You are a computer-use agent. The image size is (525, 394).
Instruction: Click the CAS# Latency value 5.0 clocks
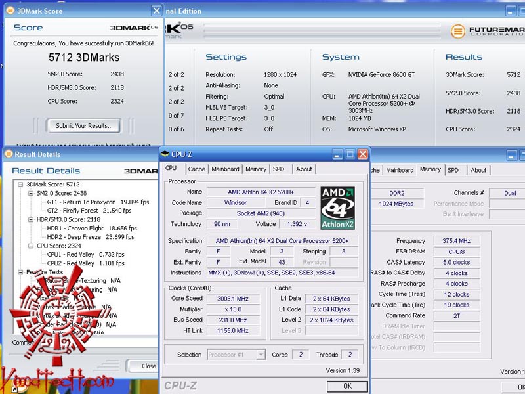click(456, 262)
